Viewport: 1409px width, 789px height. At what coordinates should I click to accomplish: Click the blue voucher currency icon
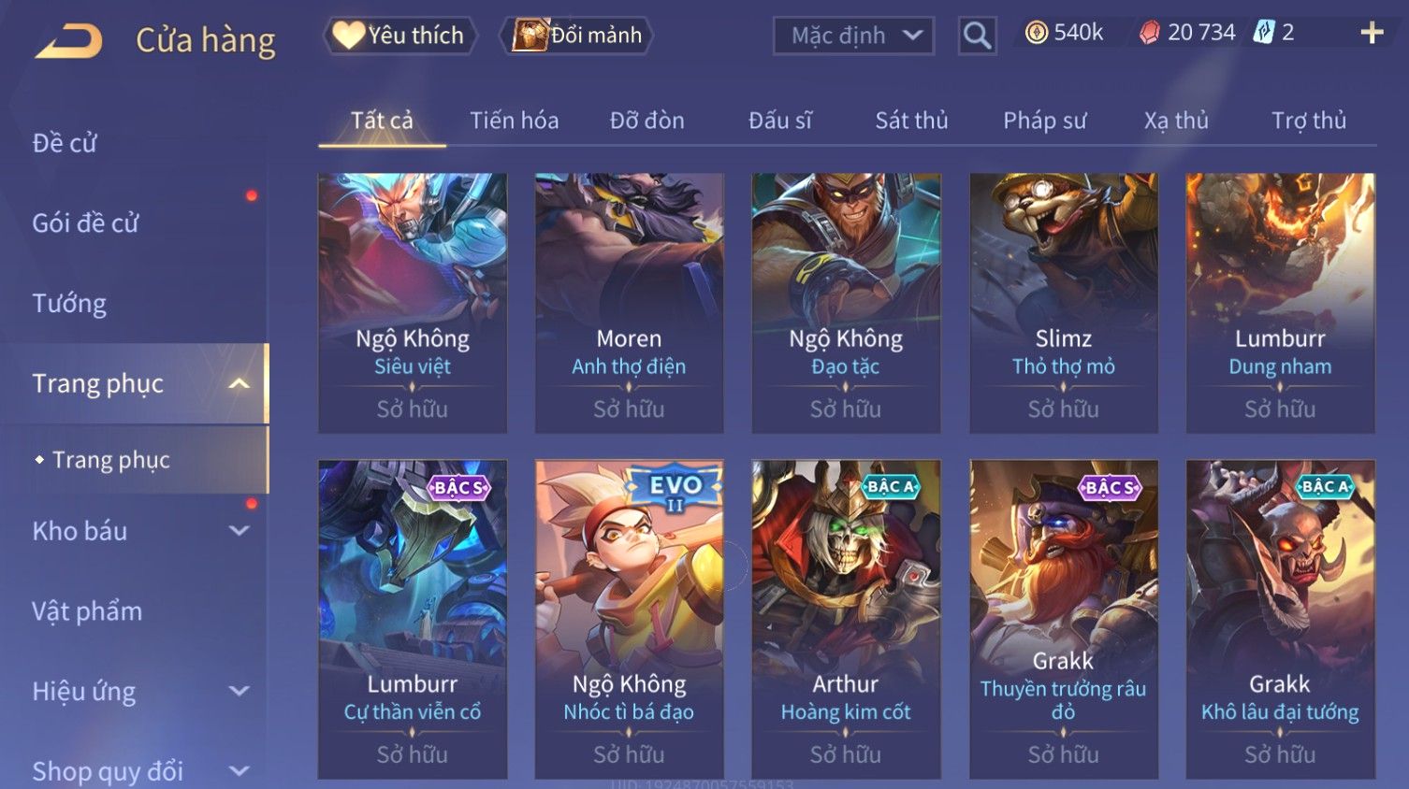tap(1264, 34)
